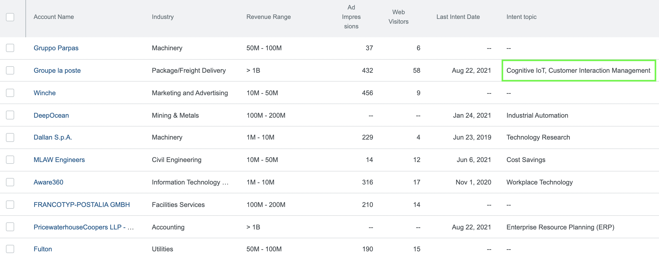Check the Gruppo Parpas row checkbox
Image resolution: width=659 pixels, height=259 pixels.
point(10,48)
